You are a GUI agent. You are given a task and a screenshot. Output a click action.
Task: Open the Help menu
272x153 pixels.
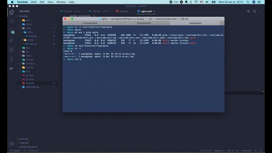coord(71,2)
